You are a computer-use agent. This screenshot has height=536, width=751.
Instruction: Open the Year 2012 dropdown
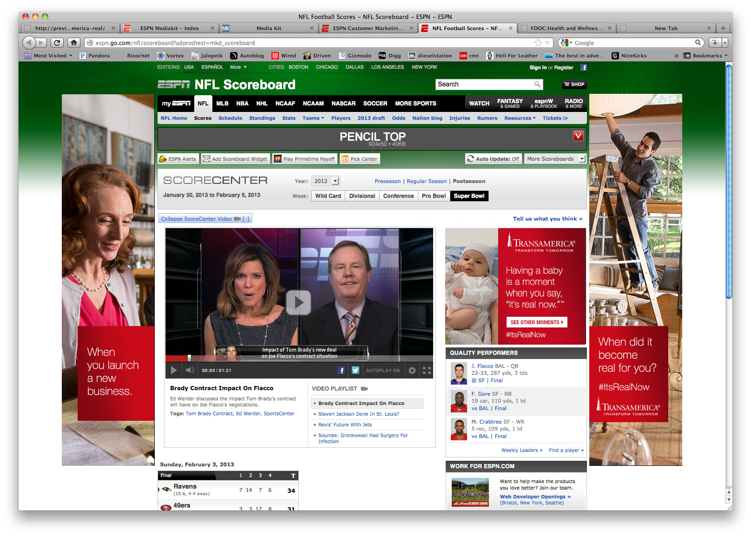[x=325, y=181]
